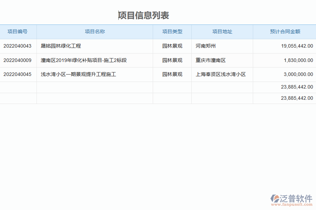Sort table by 预计合同金额 column header

(284, 31)
